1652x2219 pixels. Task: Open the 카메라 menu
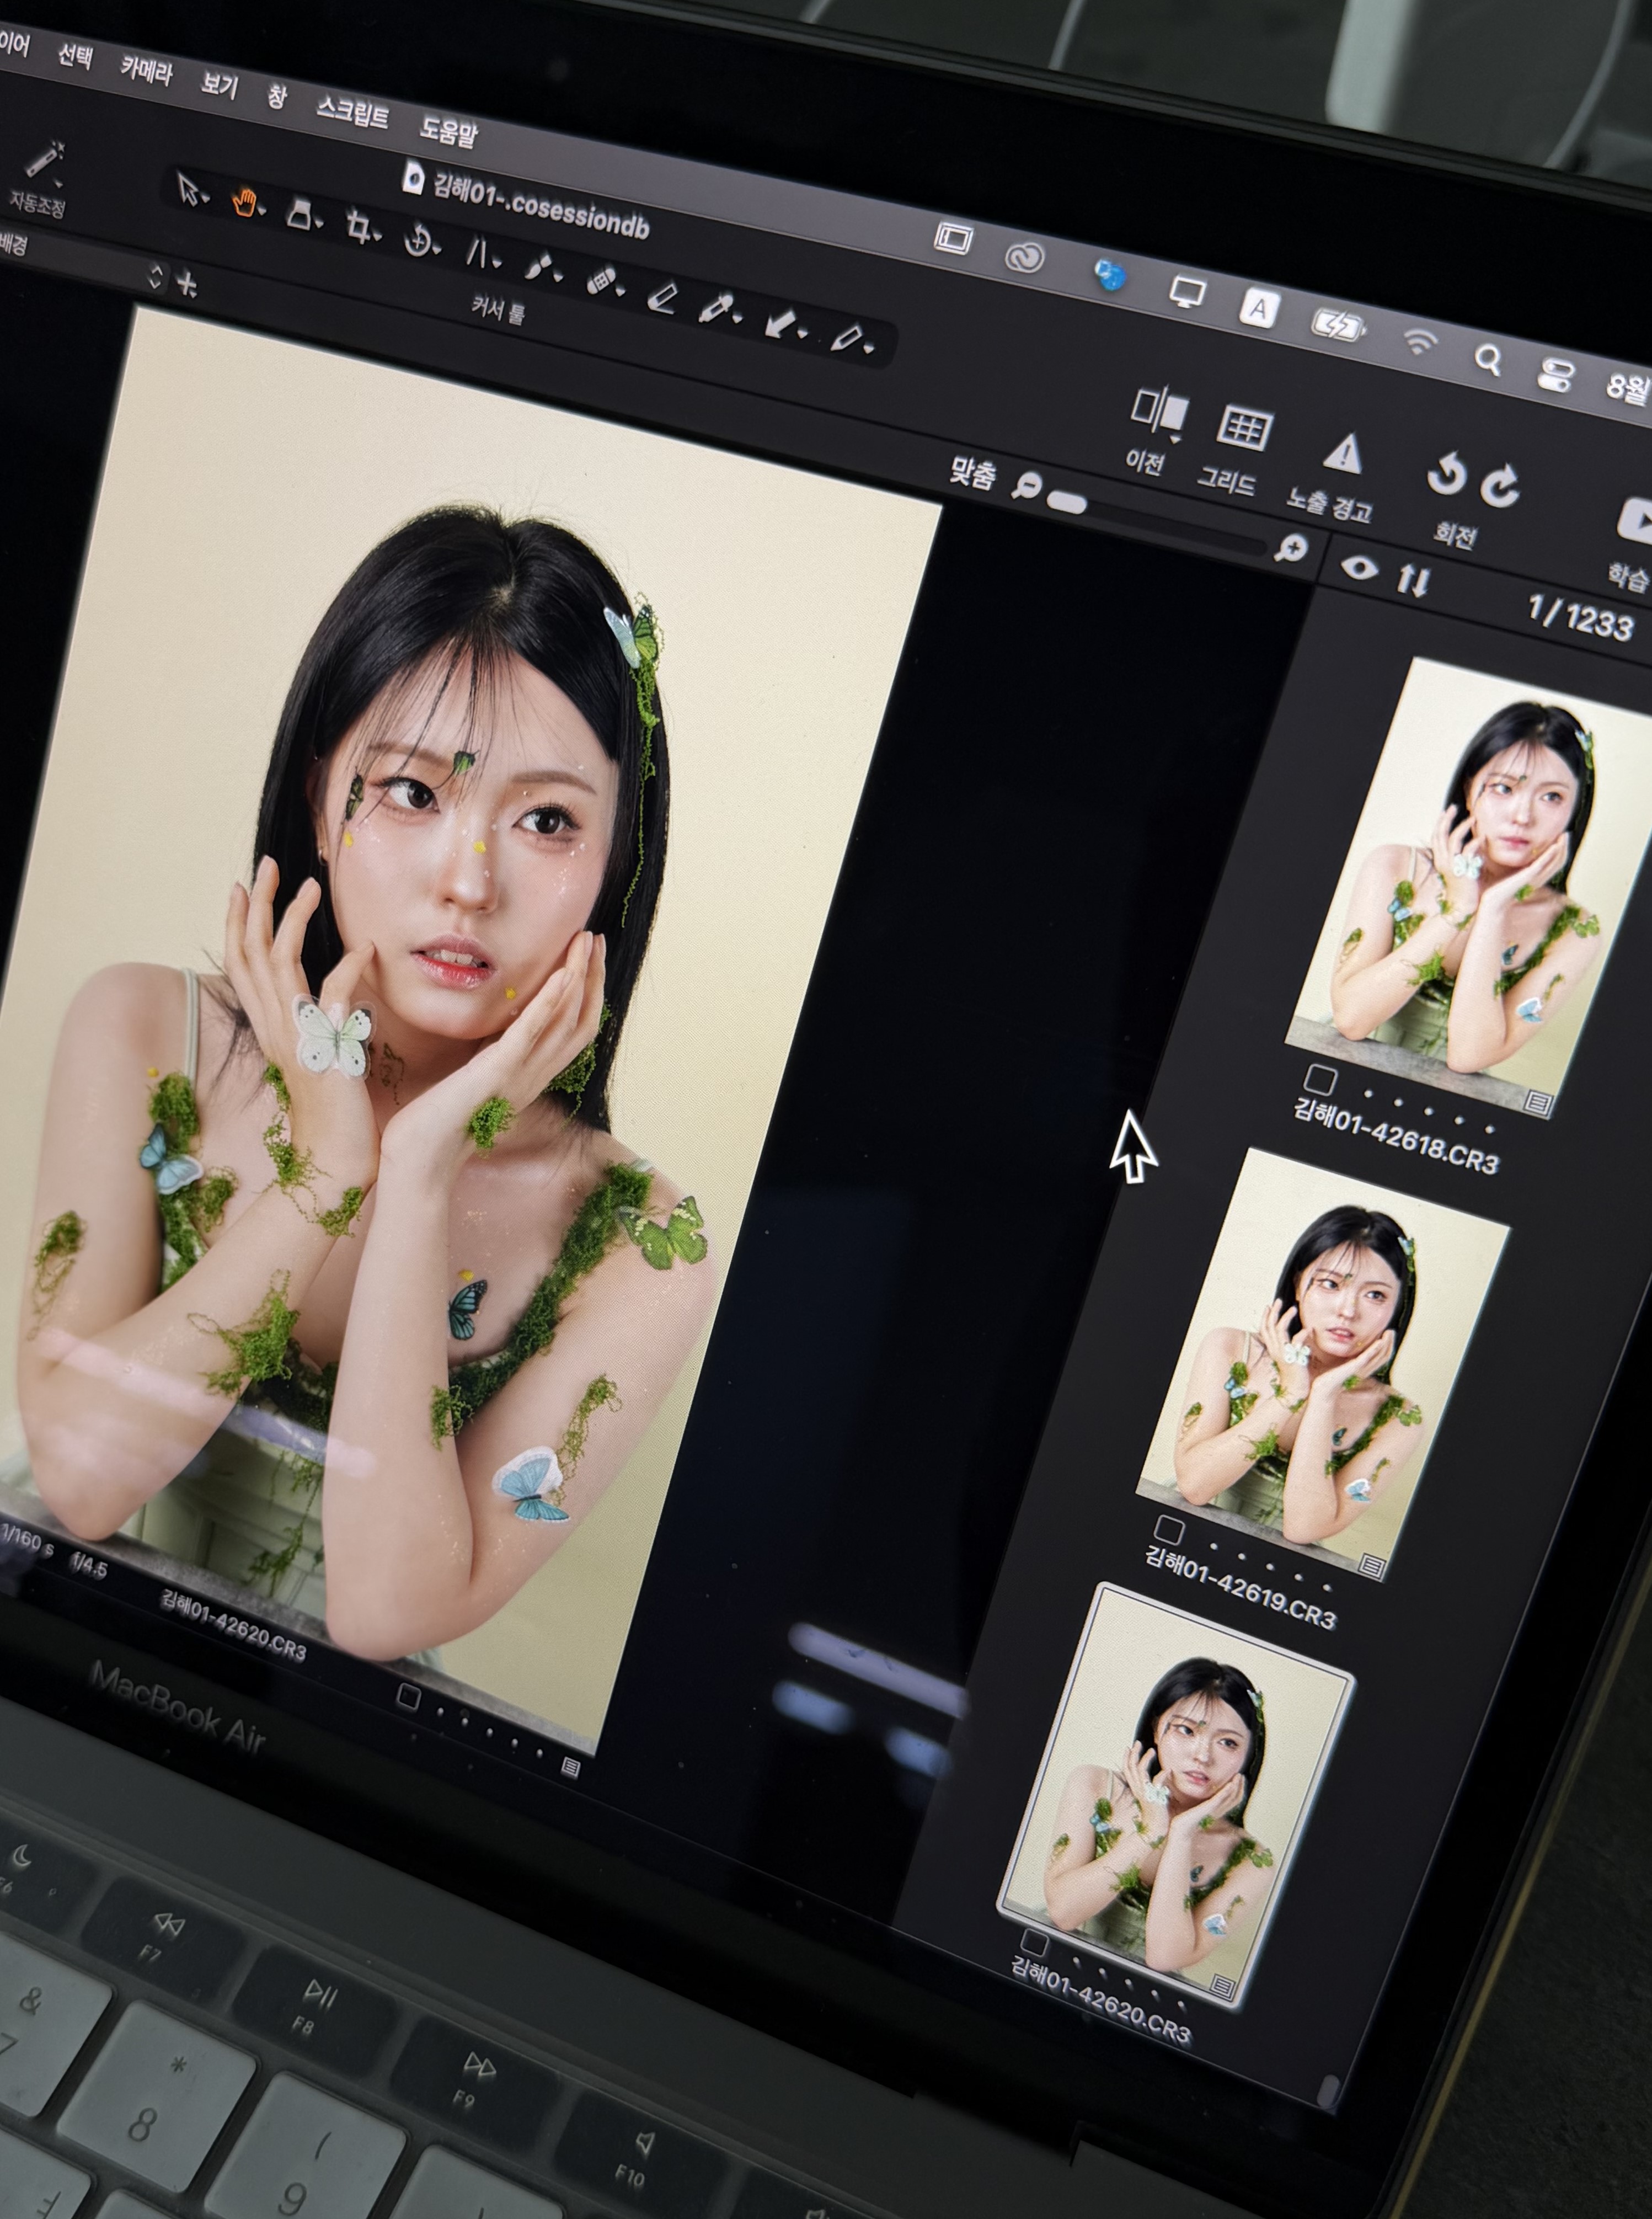tap(147, 71)
